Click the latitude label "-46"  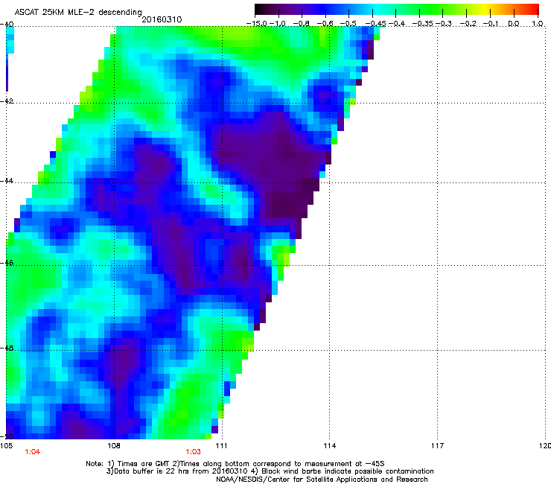(7, 263)
